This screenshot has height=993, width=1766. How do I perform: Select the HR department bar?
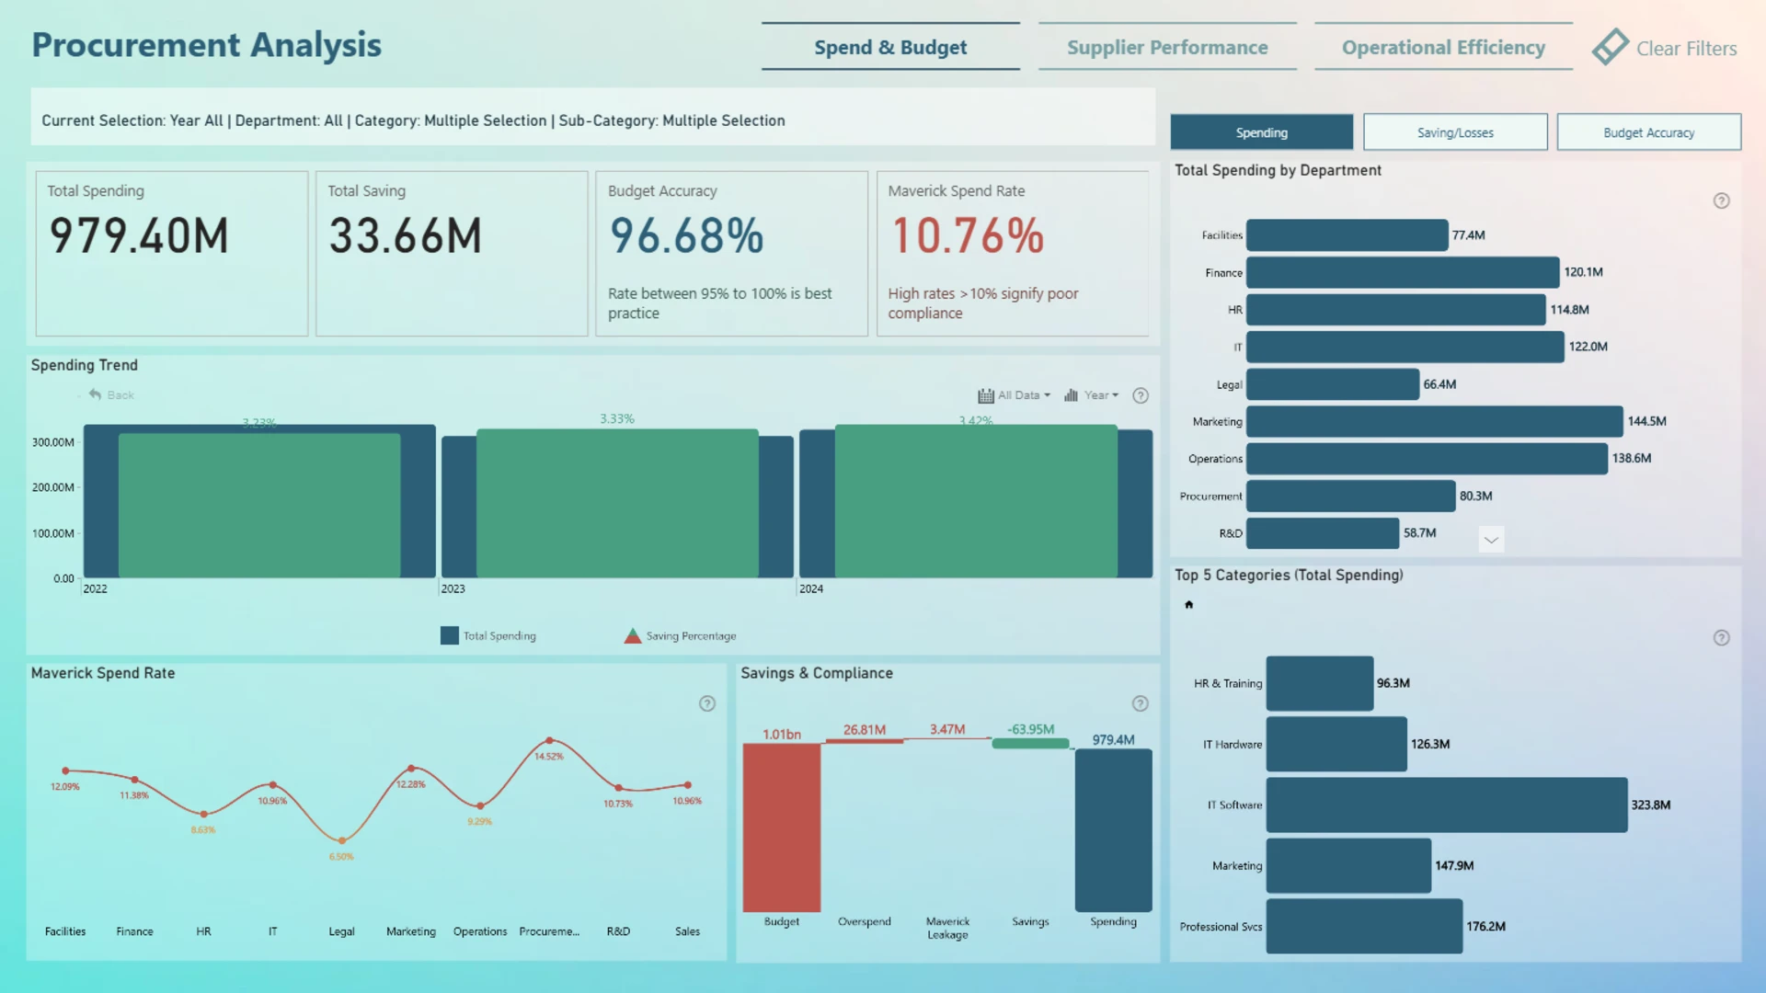[x=1395, y=310]
